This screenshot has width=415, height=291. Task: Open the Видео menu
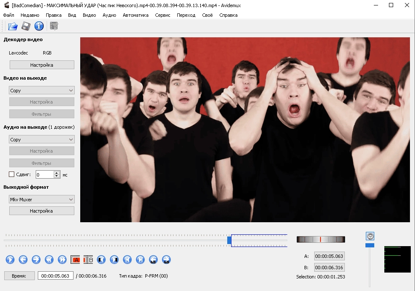click(x=89, y=15)
